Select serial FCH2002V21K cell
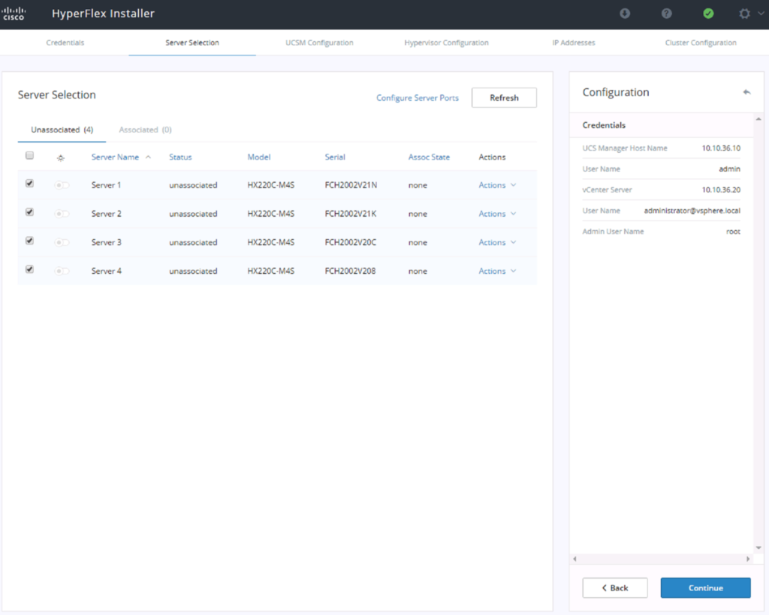 [x=351, y=214]
